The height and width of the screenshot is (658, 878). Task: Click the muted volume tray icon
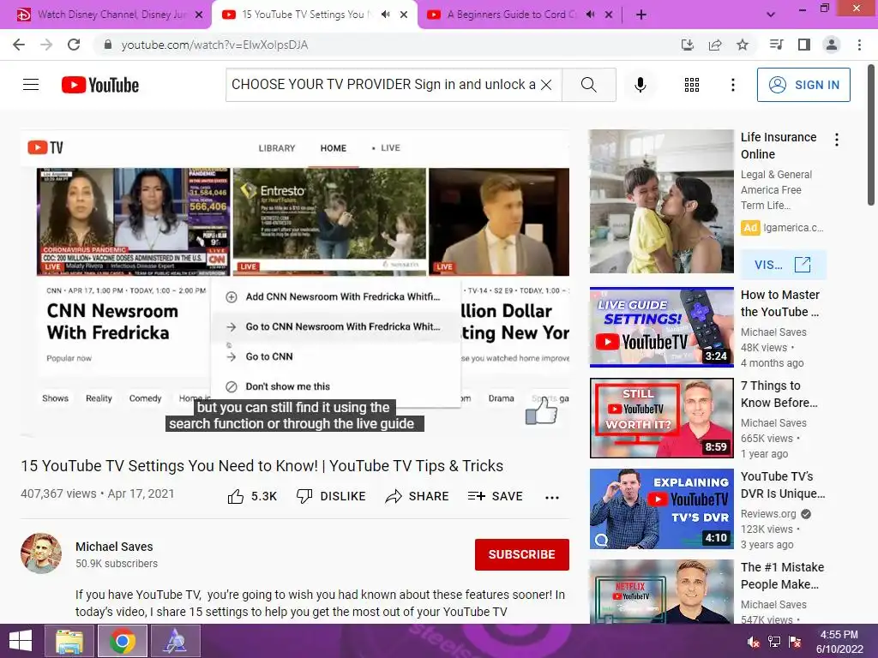753,641
